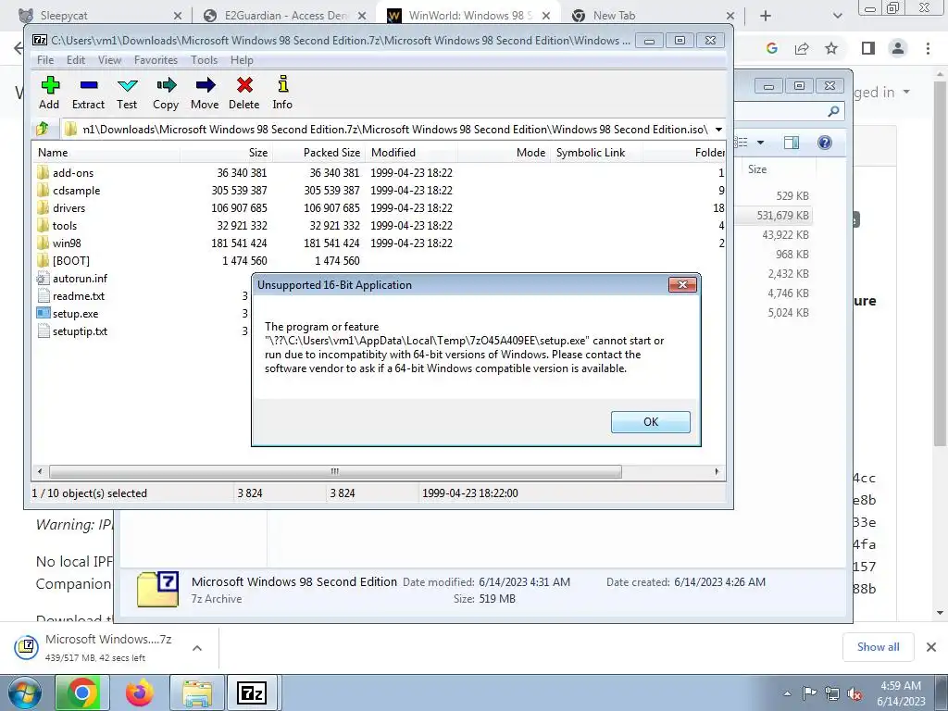Click the Extract toolbar icon
Image resolution: width=948 pixels, height=711 pixels.
click(88, 93)
